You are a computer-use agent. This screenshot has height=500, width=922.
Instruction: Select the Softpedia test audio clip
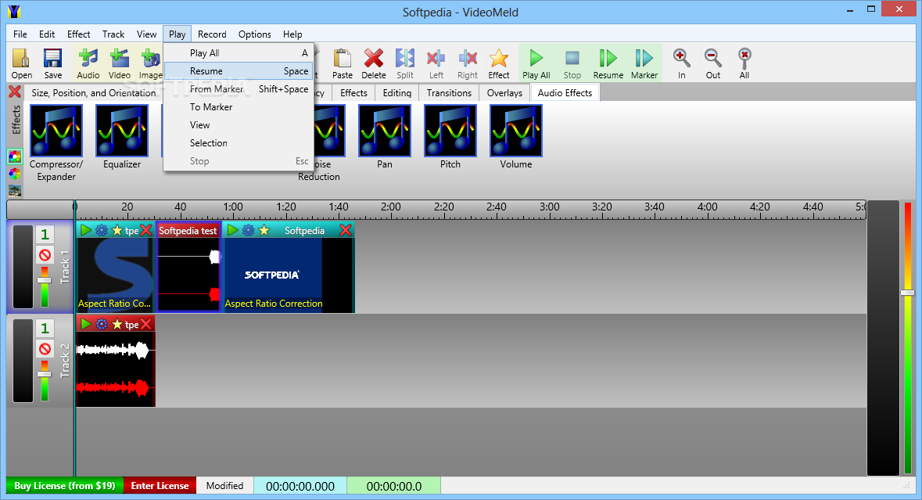[x=188, y=267]
